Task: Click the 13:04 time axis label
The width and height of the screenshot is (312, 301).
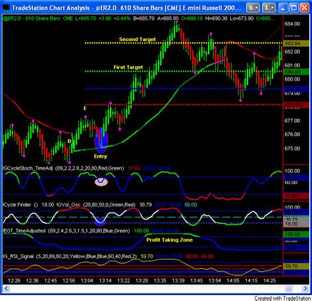Action: (x=87, y=281)
